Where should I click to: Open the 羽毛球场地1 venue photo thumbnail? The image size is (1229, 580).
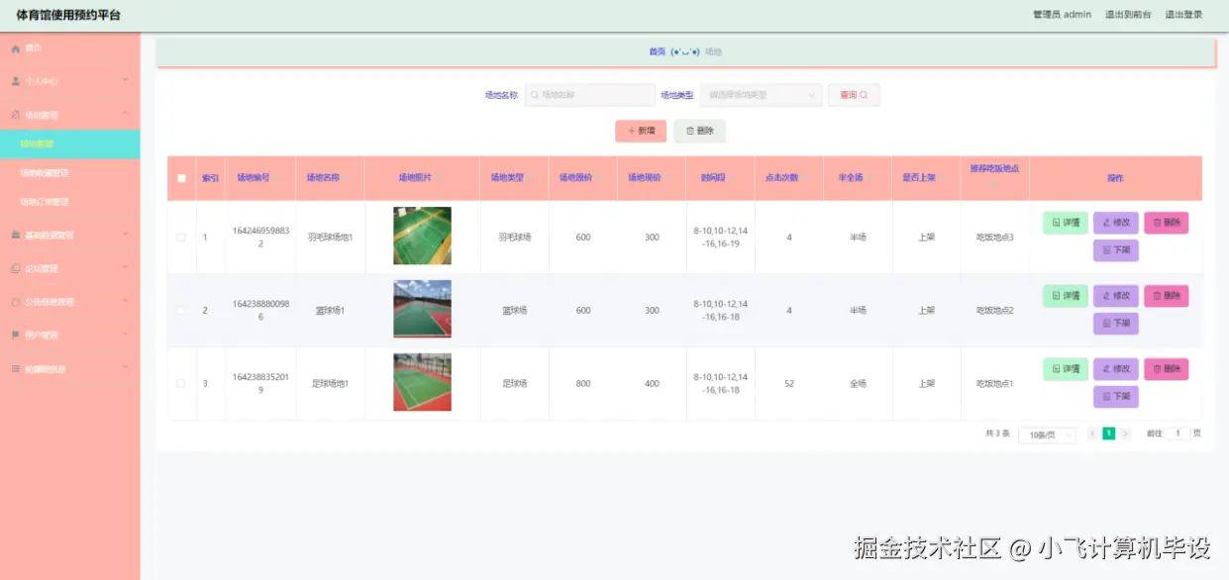(x=422, y=236)
